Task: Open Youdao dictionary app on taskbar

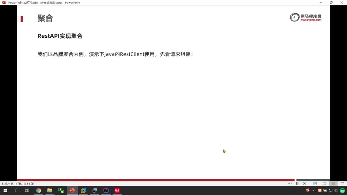Action: (x=117, y=190)
